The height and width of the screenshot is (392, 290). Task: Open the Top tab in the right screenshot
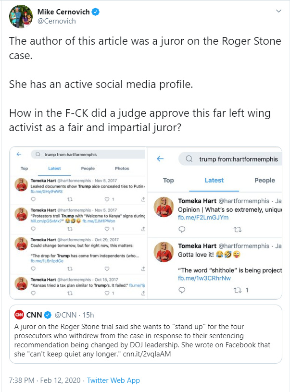[168, 180]
